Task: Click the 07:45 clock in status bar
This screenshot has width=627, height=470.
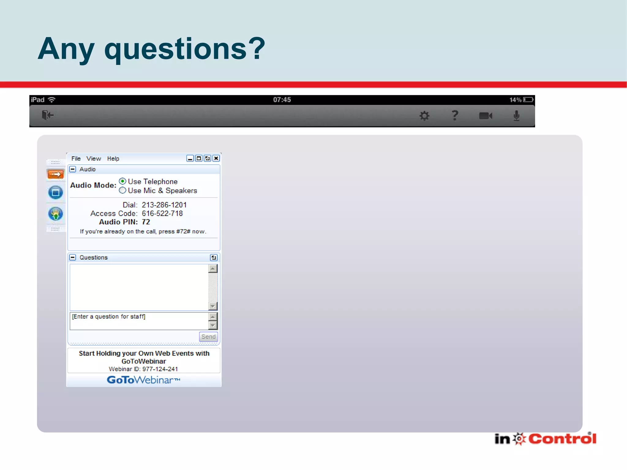Action: [282, 100]
